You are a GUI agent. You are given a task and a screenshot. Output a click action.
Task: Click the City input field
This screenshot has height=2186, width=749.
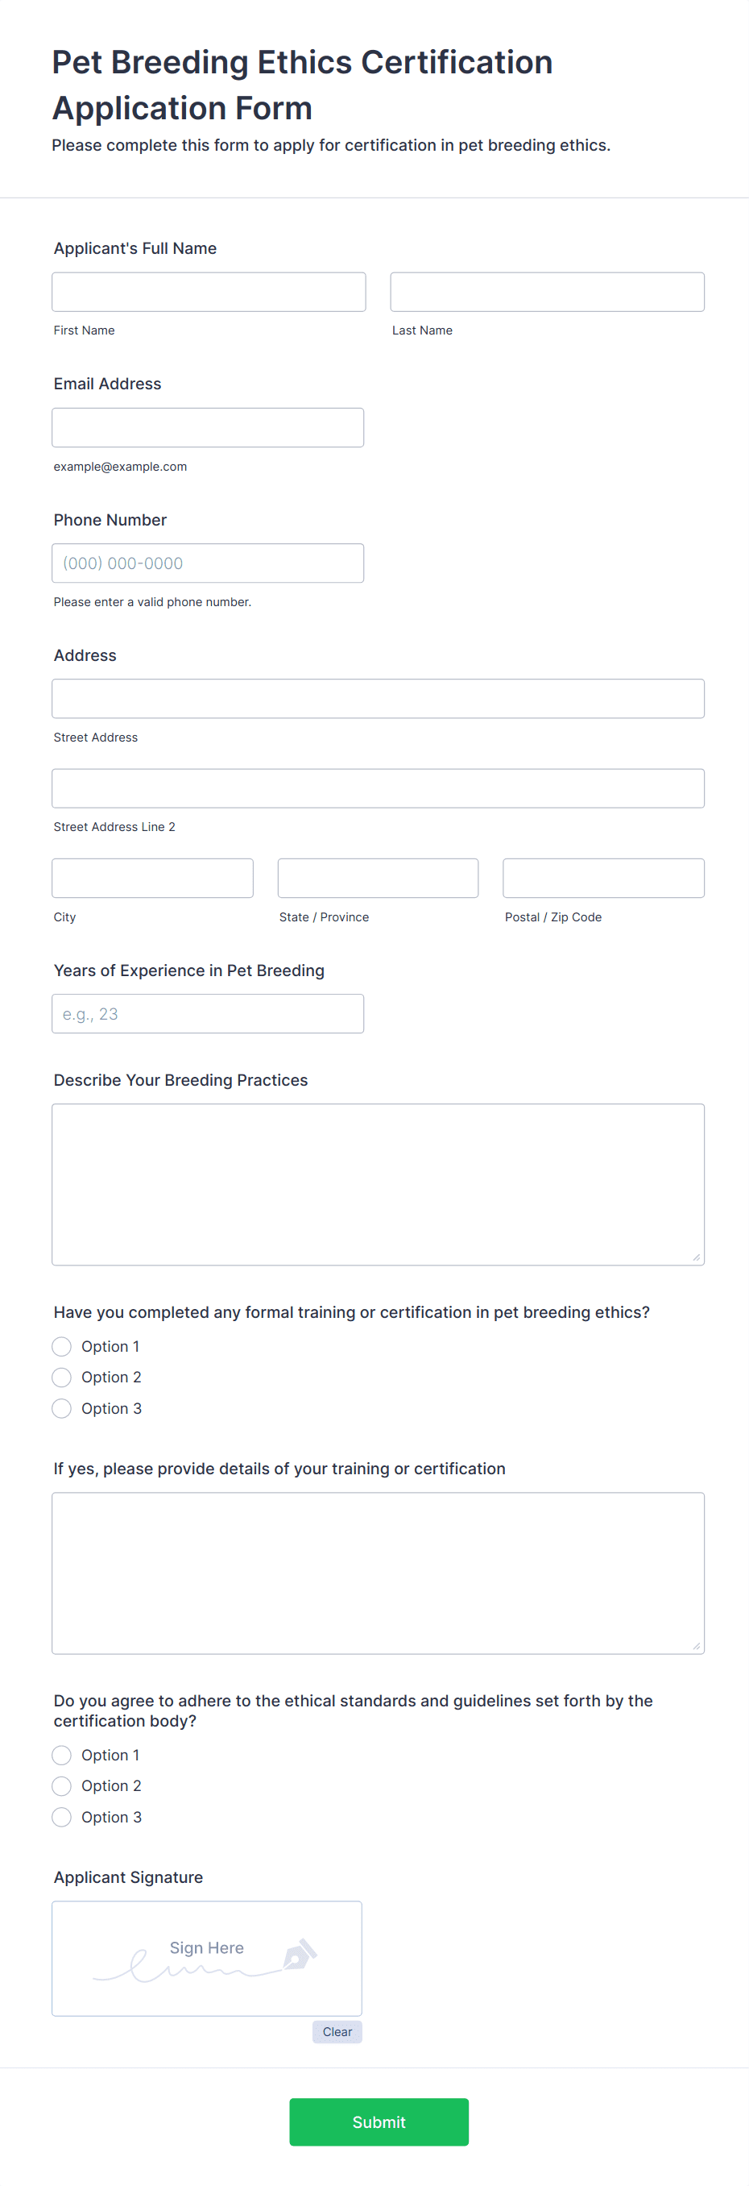(x=153, y=879)
